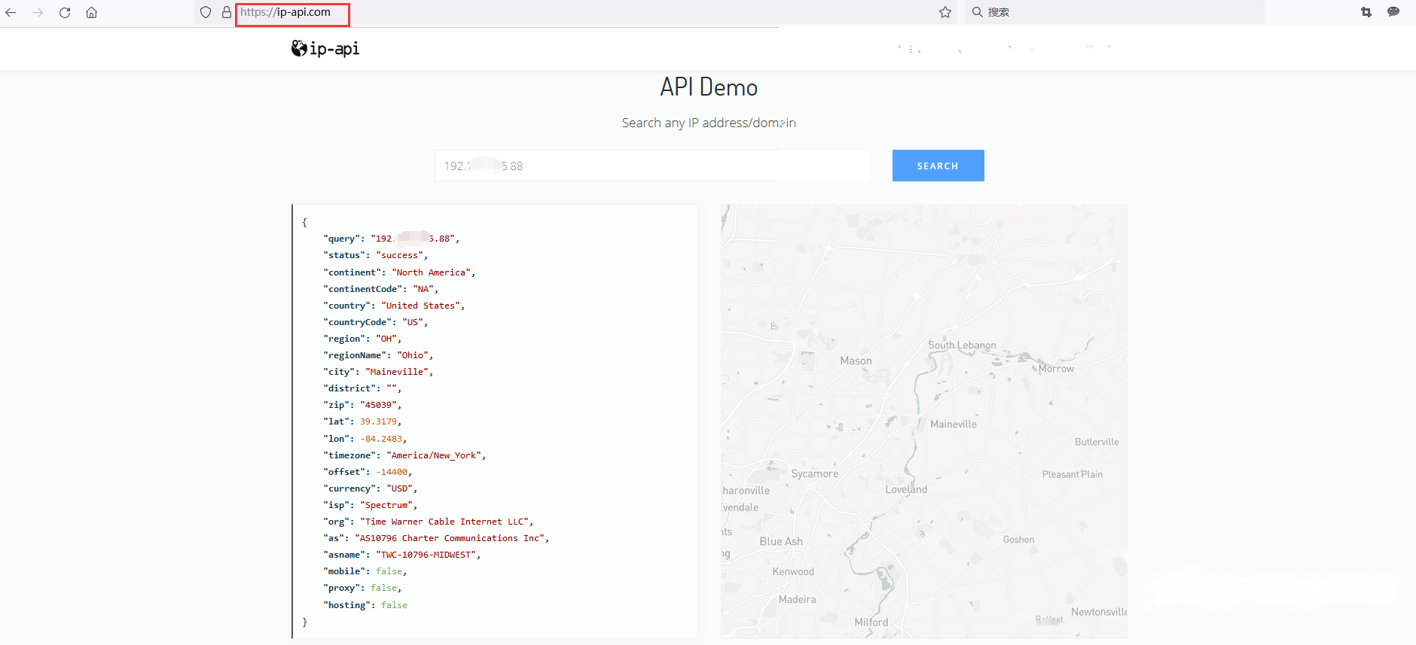Reload the current page
Image resolution: width=1416 pixels, height=645 pixels.
click(x=65, y=12)
